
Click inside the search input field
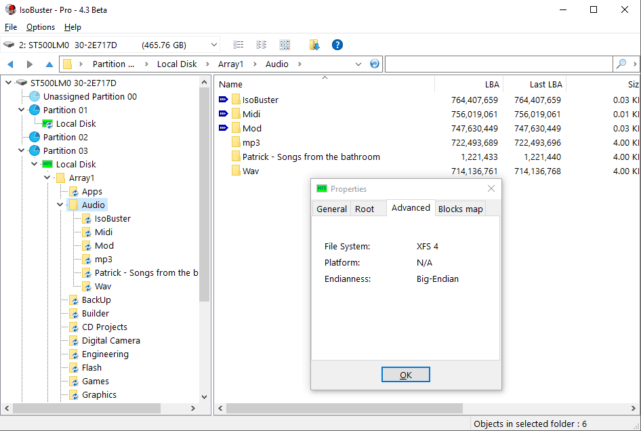click(499, 64)
